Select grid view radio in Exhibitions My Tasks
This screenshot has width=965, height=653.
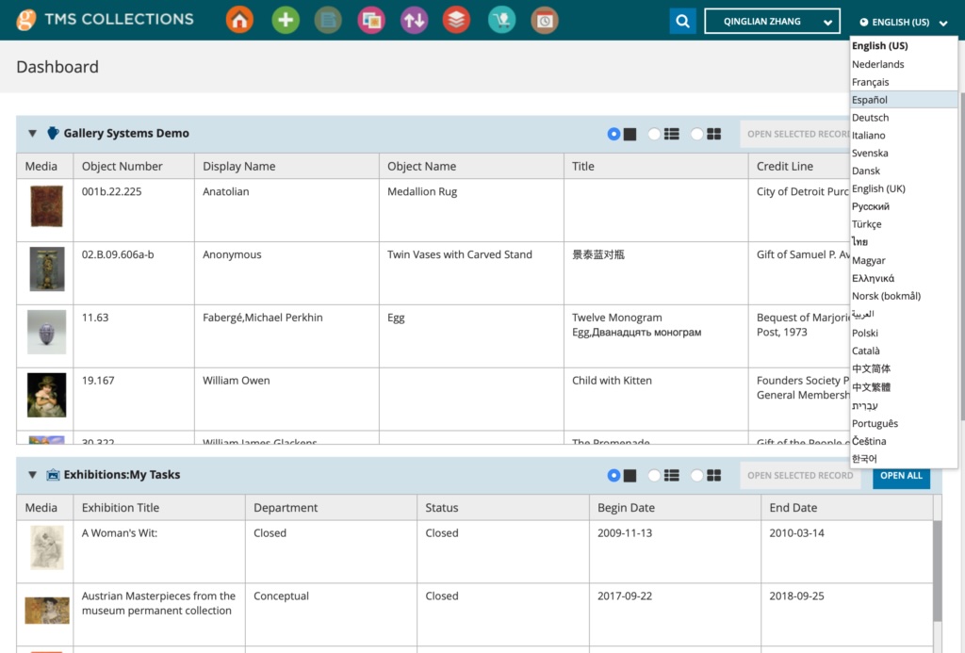click(x=696, y=475)
